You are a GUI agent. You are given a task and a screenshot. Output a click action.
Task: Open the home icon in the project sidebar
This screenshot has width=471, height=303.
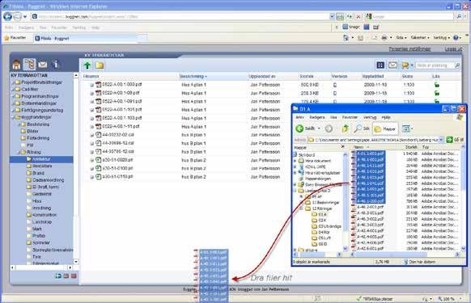[16, 64]
